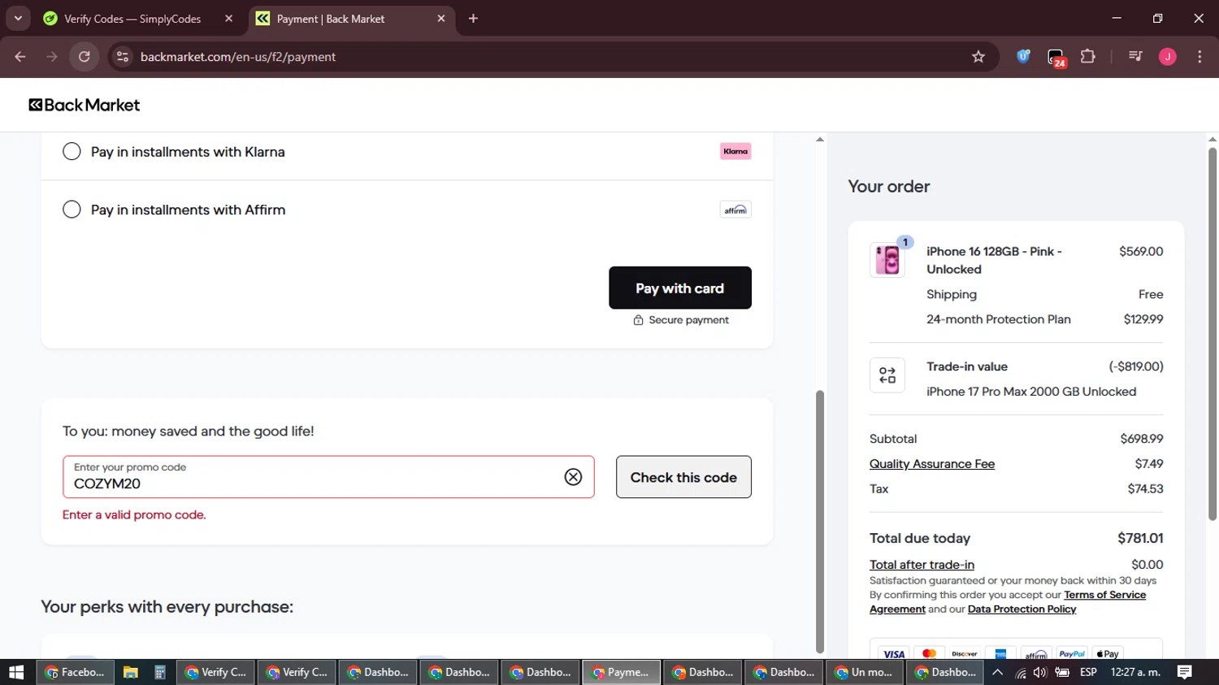The image size is (1219, 685).
Task: Open the Data Protection Policy link
Action: (1022, 609)
